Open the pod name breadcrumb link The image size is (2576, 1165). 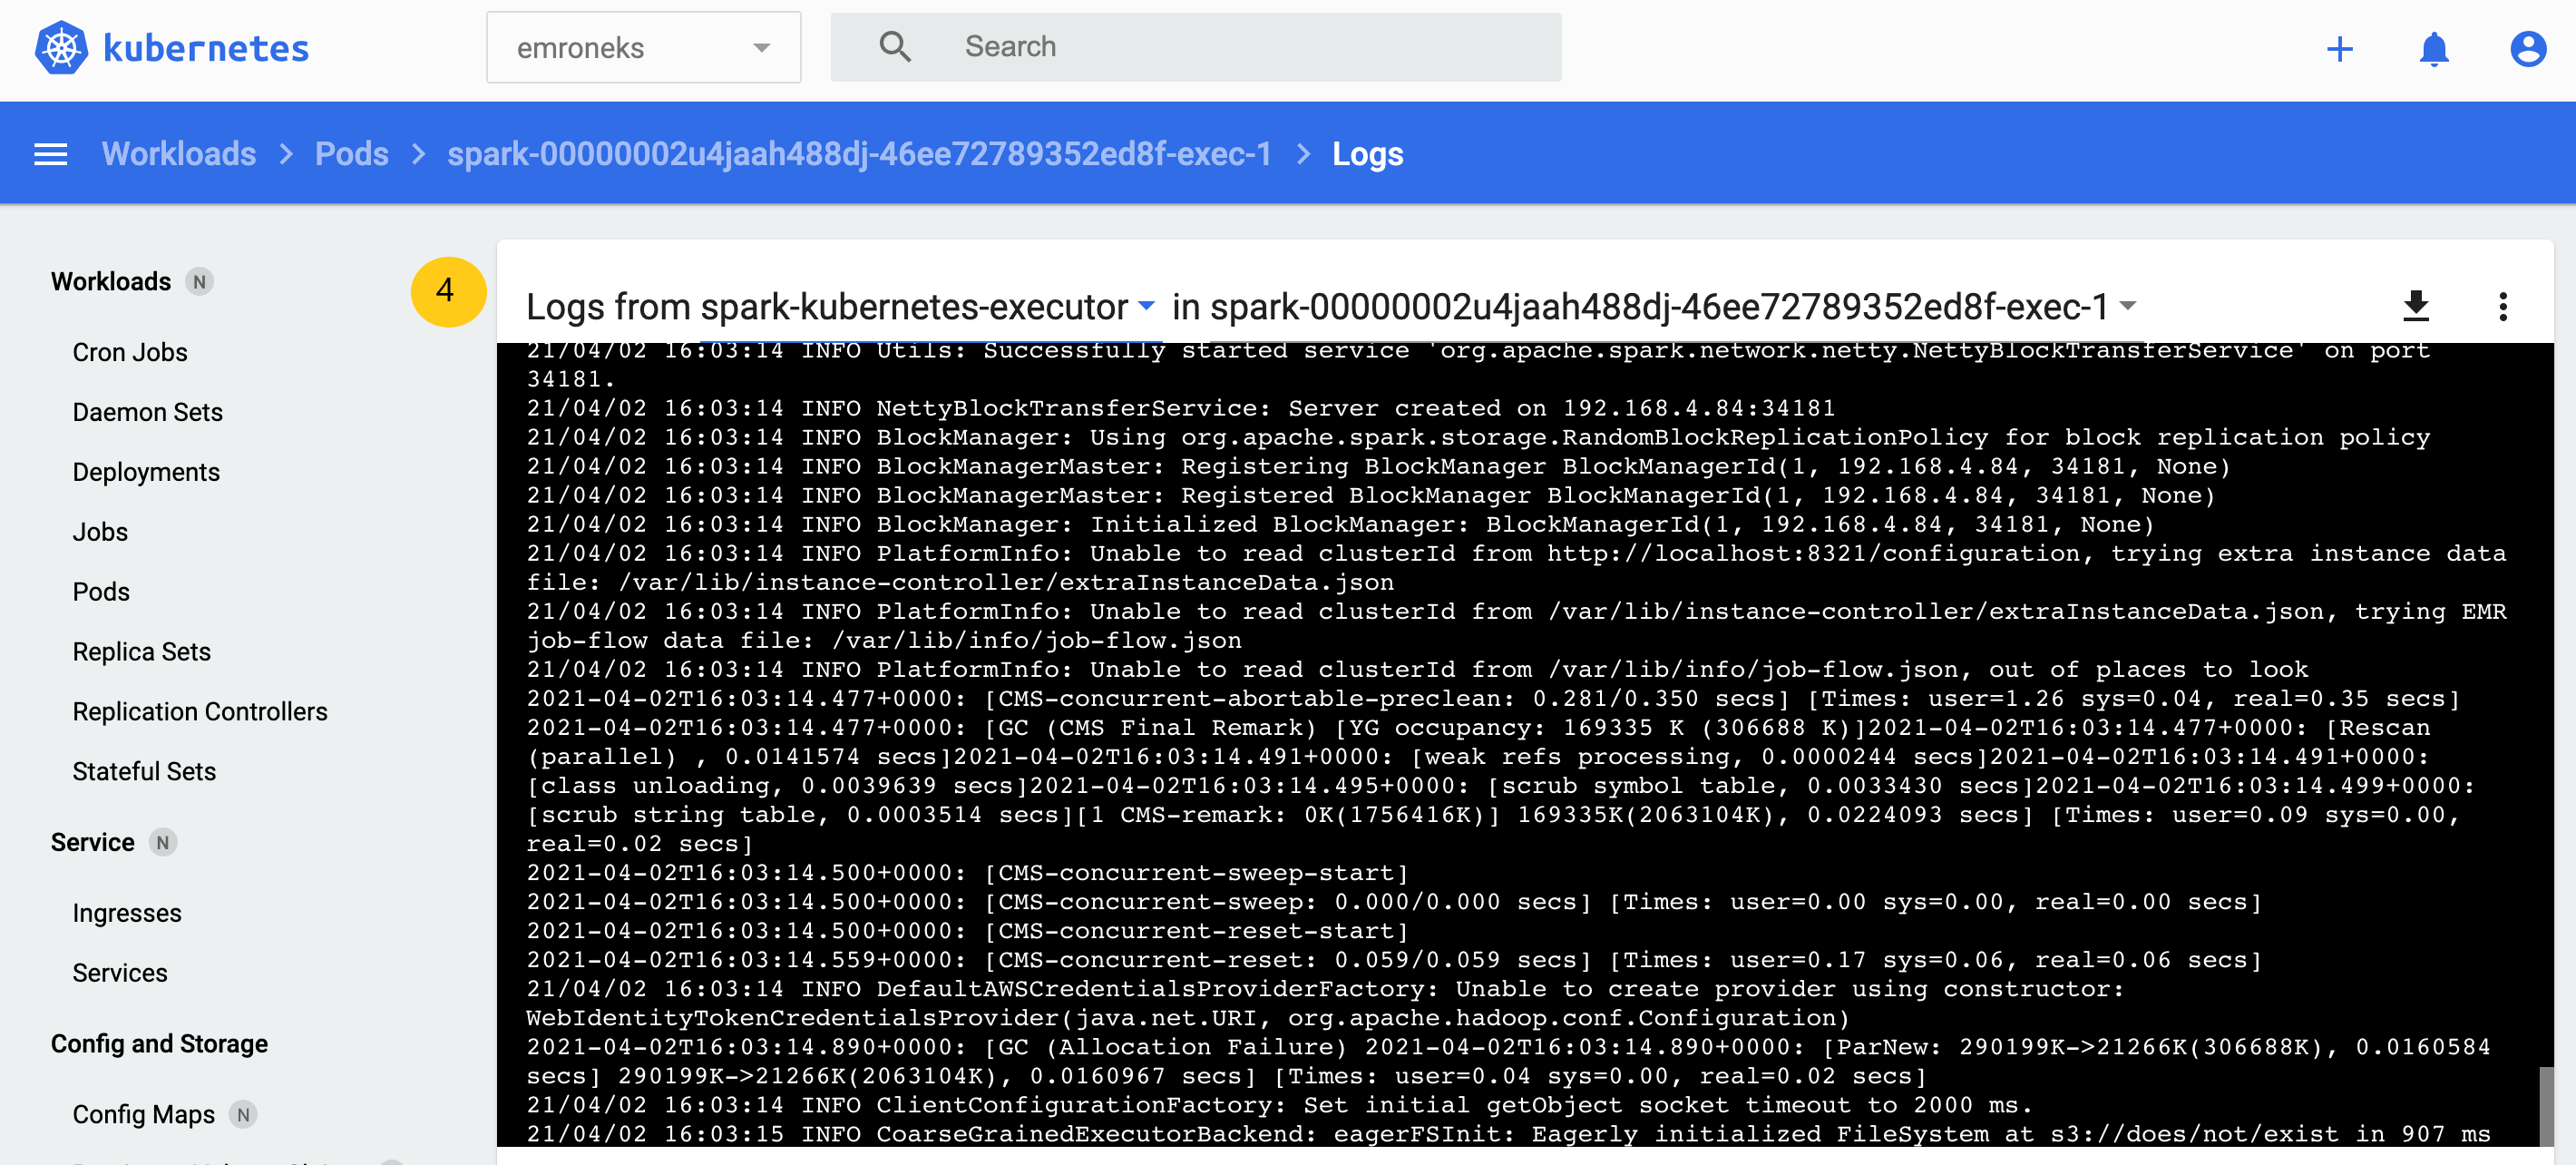pyautogui.click(x=859, y=154)
